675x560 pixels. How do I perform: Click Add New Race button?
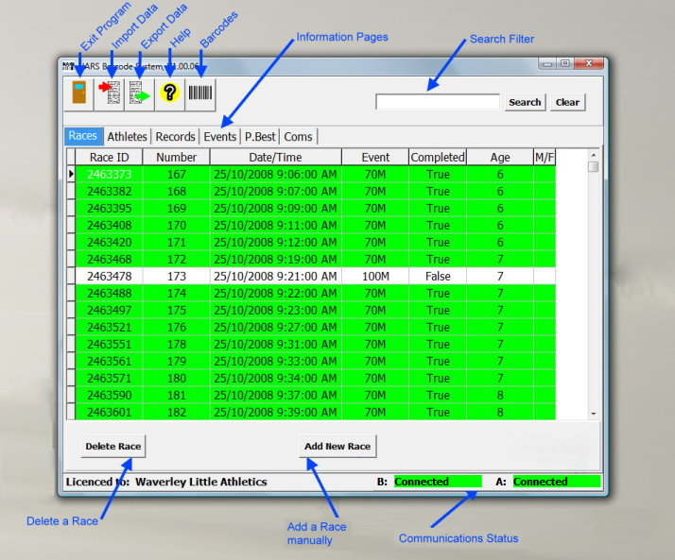(x=337, y=446)
